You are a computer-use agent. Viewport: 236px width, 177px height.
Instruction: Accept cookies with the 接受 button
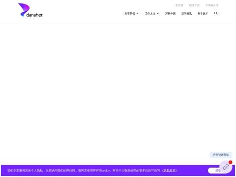click(x=214, y=171)
